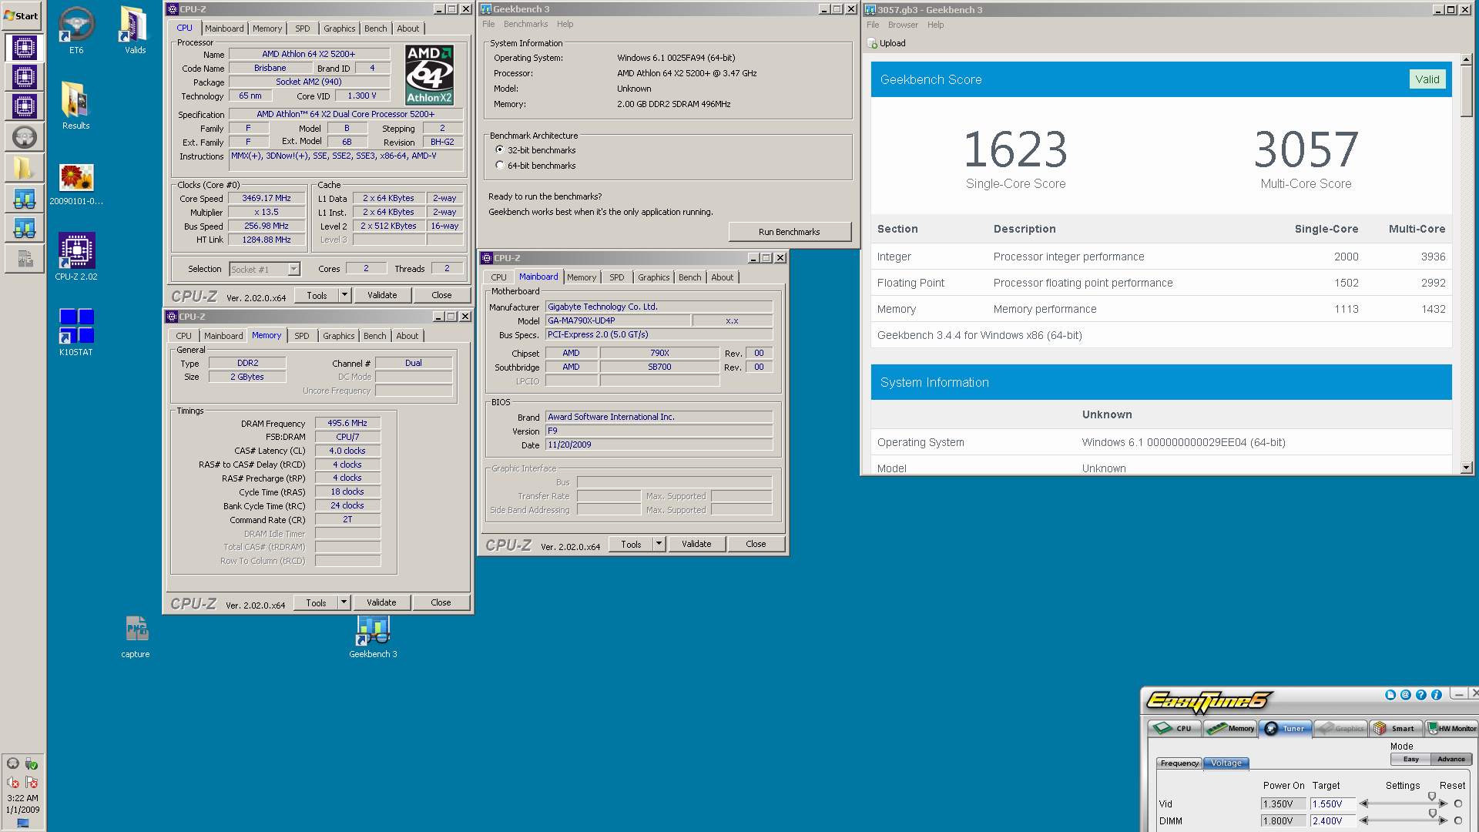Viewport: 1479px width, 832px height.
Task: Click the DIMM reset radio button
Action: click(x=1458, y=820)
